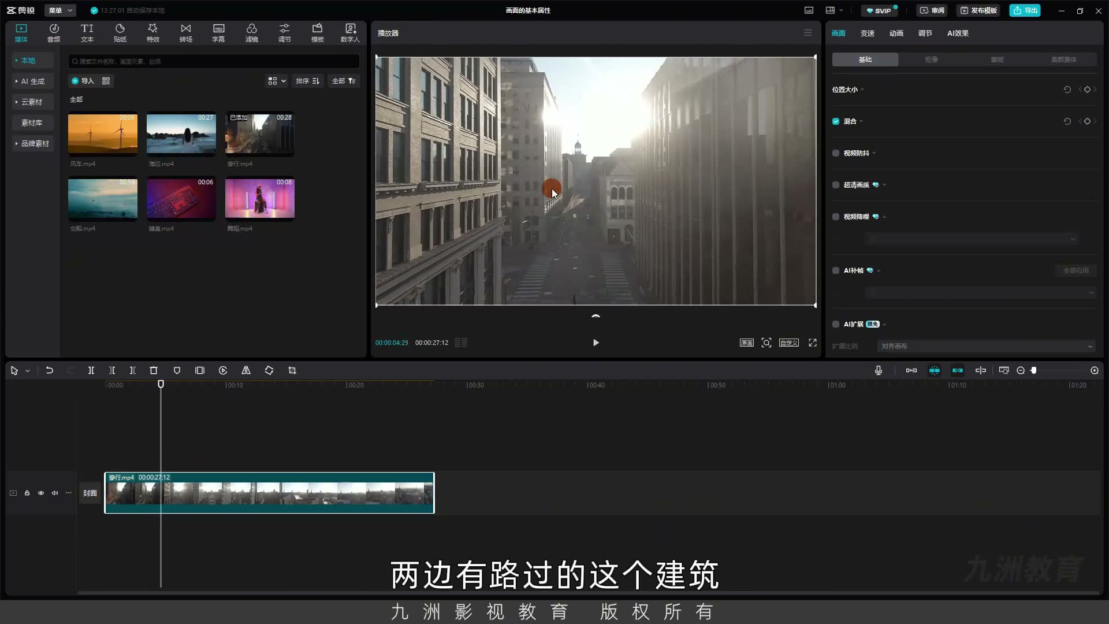Image resolution: width=1109 pixels, height=624 pixels.
Task: Toggle track visibility eye icon
Action: (x=41, y=493)
